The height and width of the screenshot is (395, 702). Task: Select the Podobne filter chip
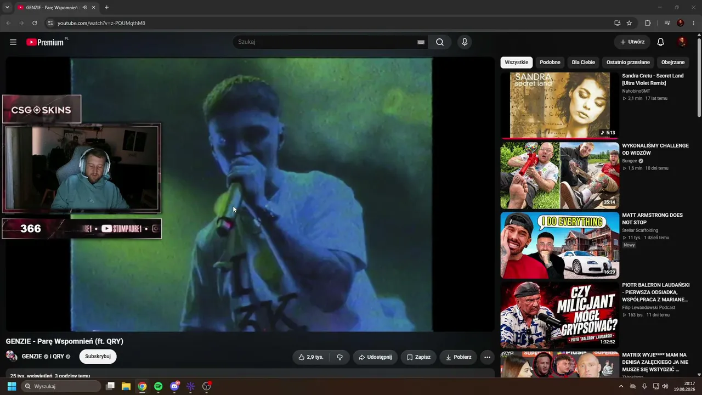point(550,63)
